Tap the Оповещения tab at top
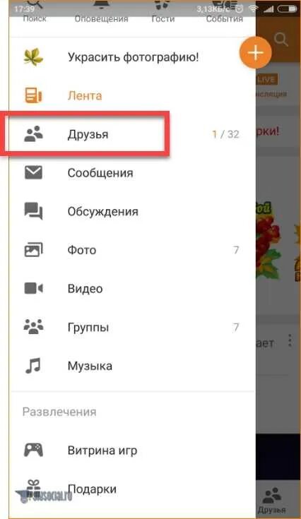Image resolution: width=301 pixels, height=519 pixels. coord(101,13)
